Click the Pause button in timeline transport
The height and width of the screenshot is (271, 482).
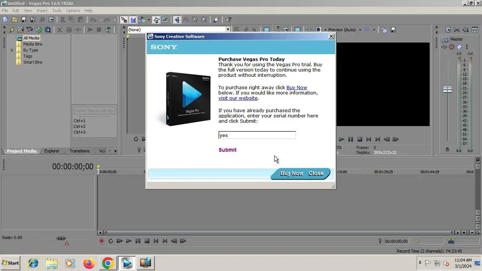click(x=138, y=241)
